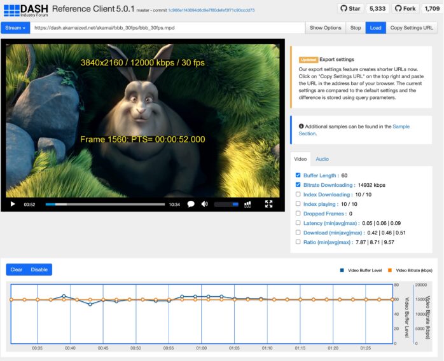
Task: Click the DASH Industry Forum logo
Action: (25, 10)
